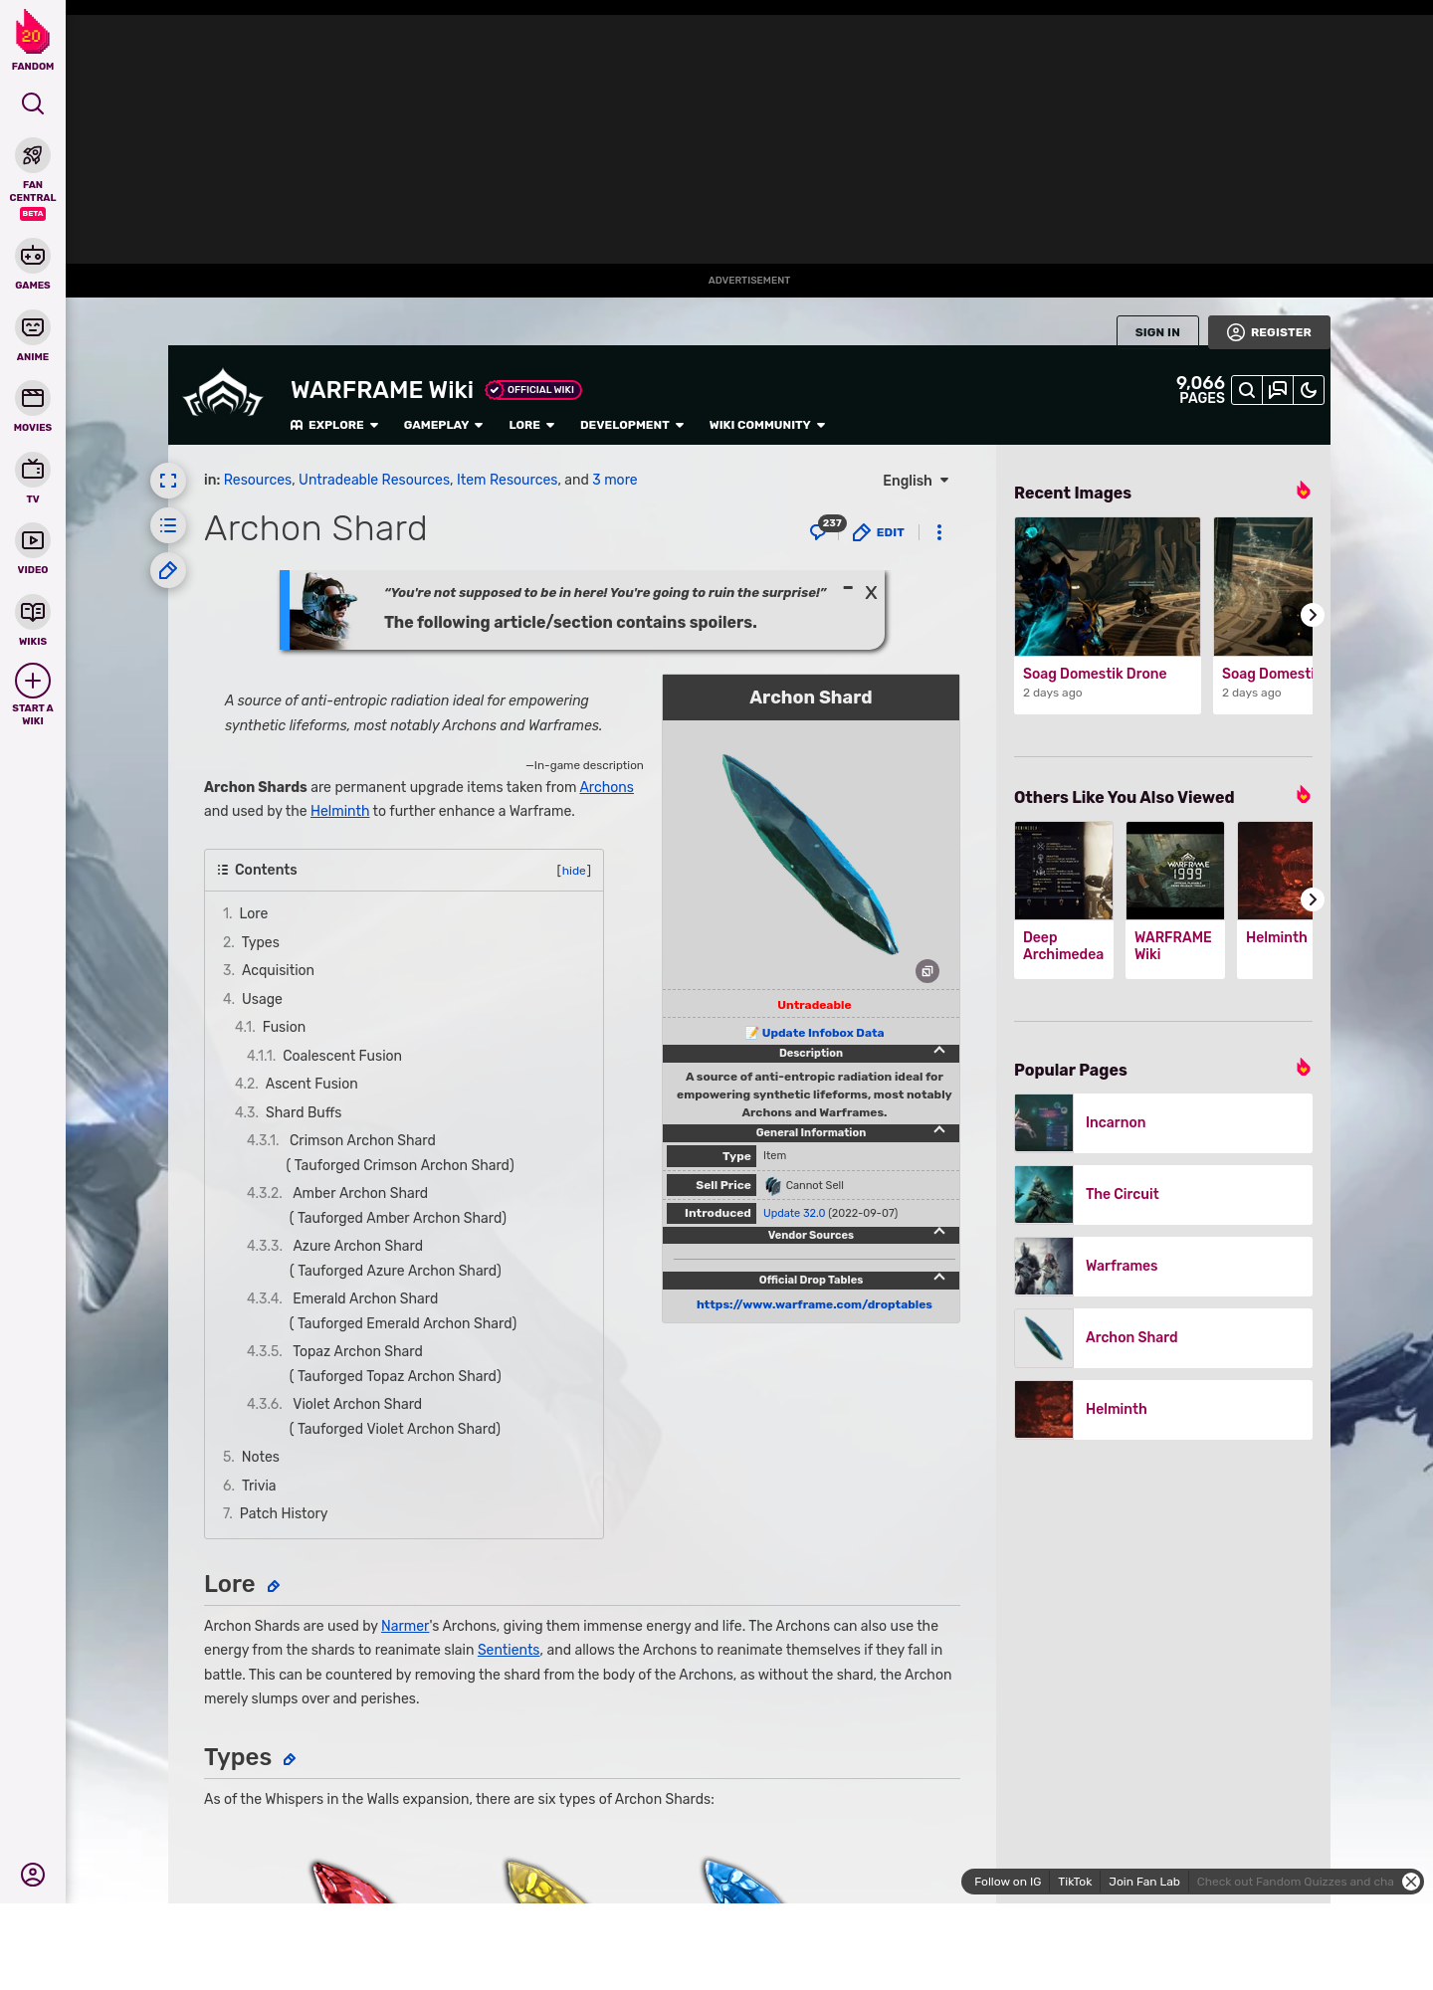The height and width of the screenshot is (1990, 1433).
Task: Enlarge the Archon Shard infobox image
Action: pyautogui.click(x=927, y=971)
